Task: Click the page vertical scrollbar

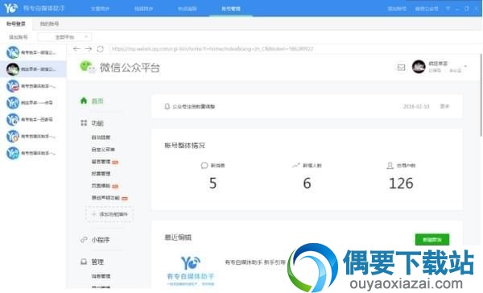Action: (481, 95)
